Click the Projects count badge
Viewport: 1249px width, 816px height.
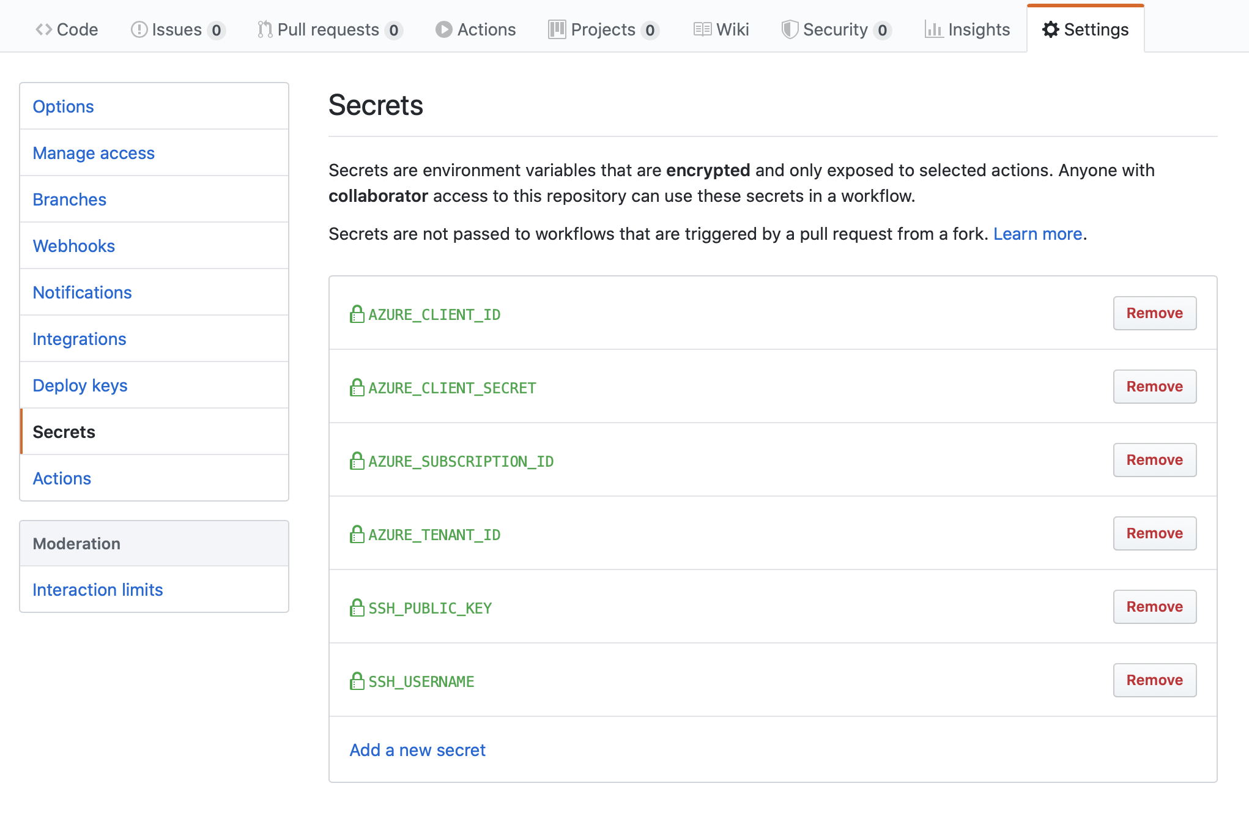tap(650, 30)
